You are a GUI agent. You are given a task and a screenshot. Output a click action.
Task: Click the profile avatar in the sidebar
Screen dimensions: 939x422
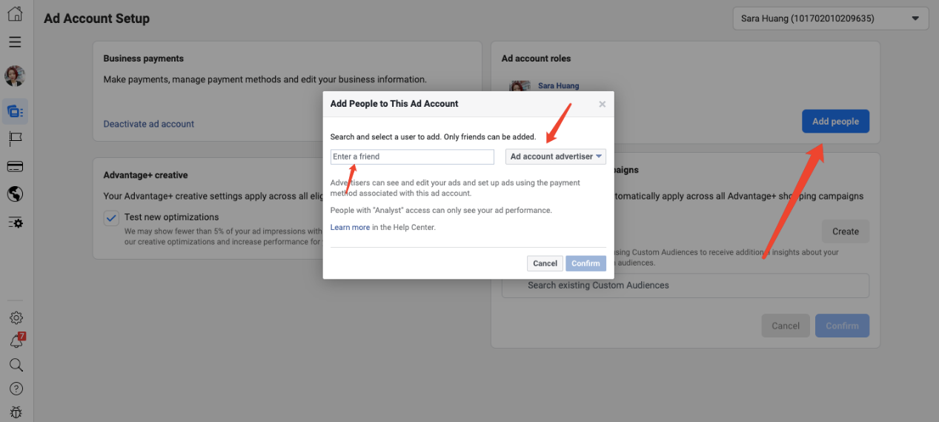(x=15, y=76)
